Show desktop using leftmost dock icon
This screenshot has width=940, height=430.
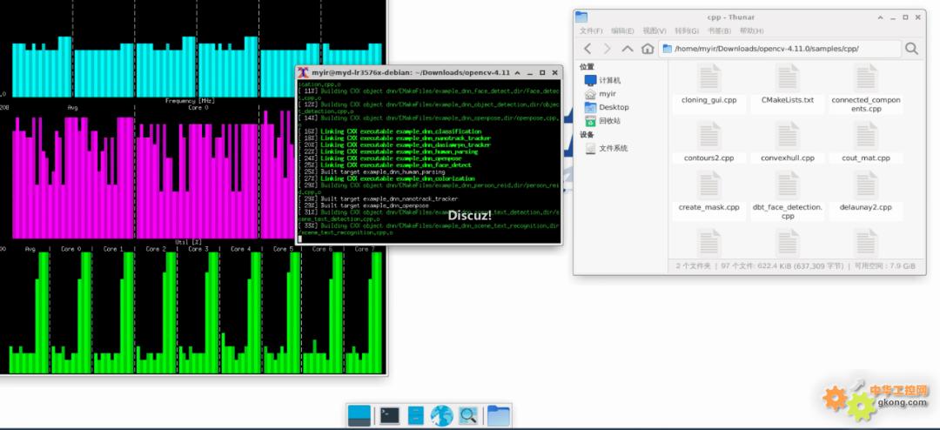[359, 416]
